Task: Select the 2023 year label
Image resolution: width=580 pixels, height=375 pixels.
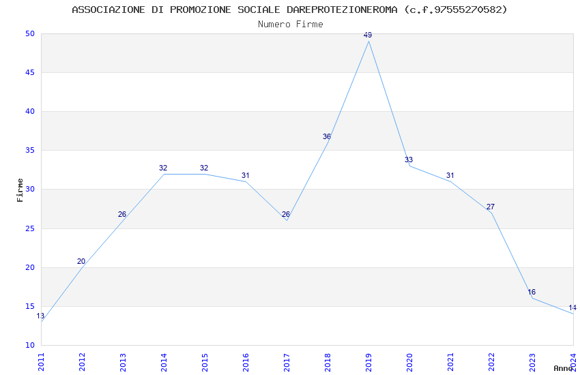Action: pyautogui.click(x=532, y=362)
